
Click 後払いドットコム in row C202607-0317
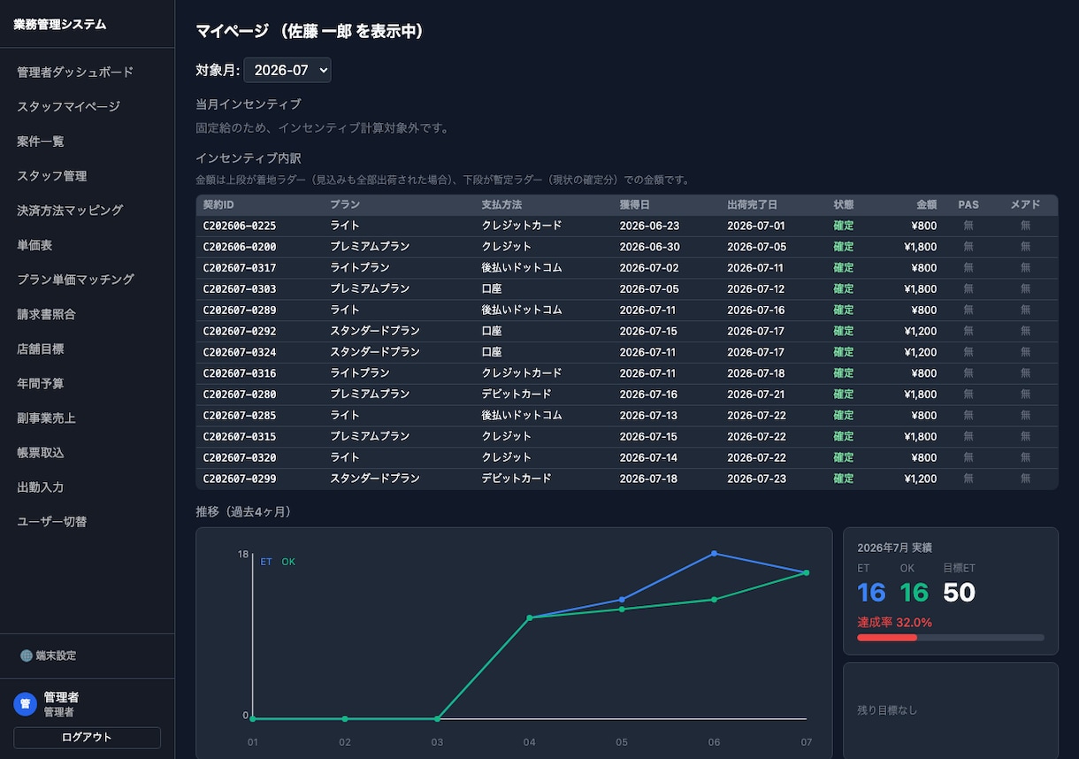coord(522,267)
